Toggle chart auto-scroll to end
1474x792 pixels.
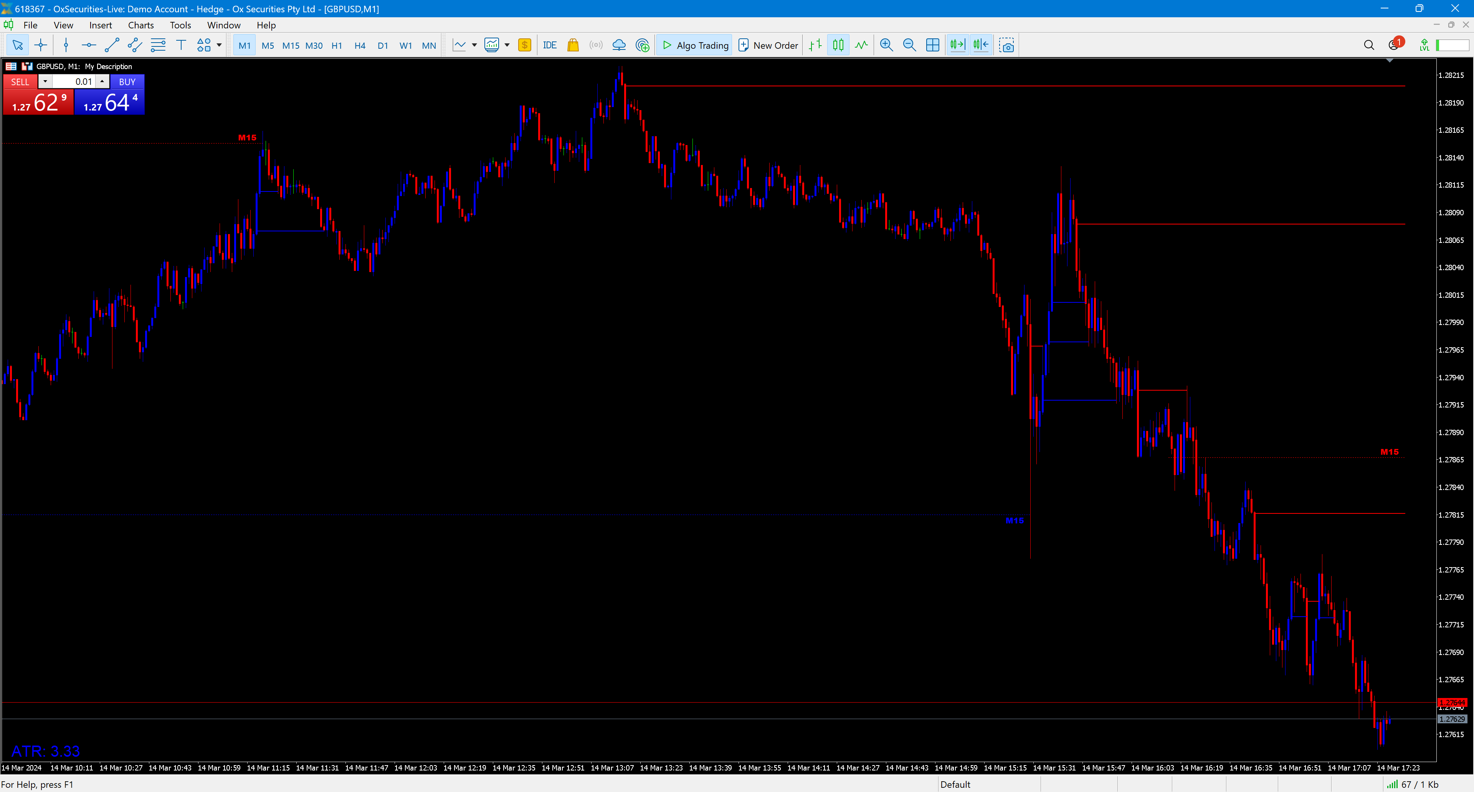pos(957,45)
